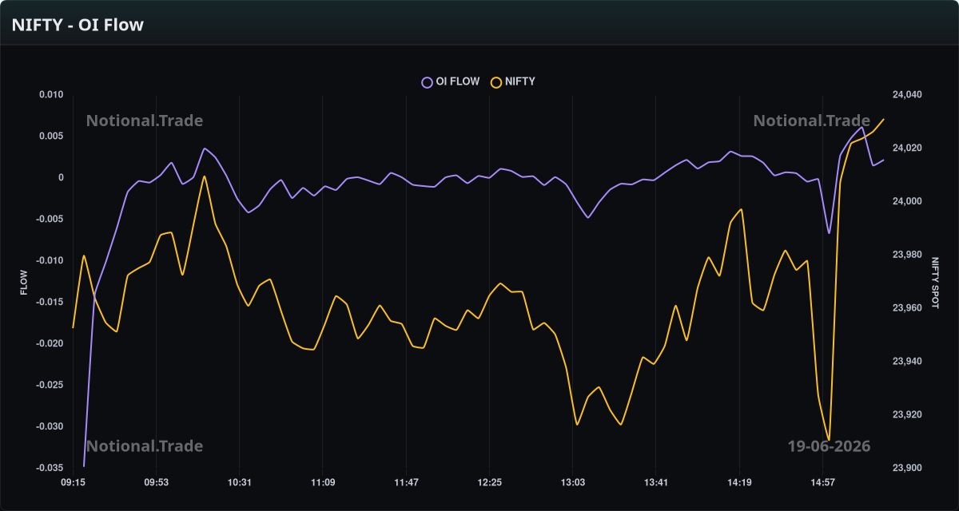959x511 pixels.
Task: Click the 23,960 spot axis value
Action: coord(907,308)
